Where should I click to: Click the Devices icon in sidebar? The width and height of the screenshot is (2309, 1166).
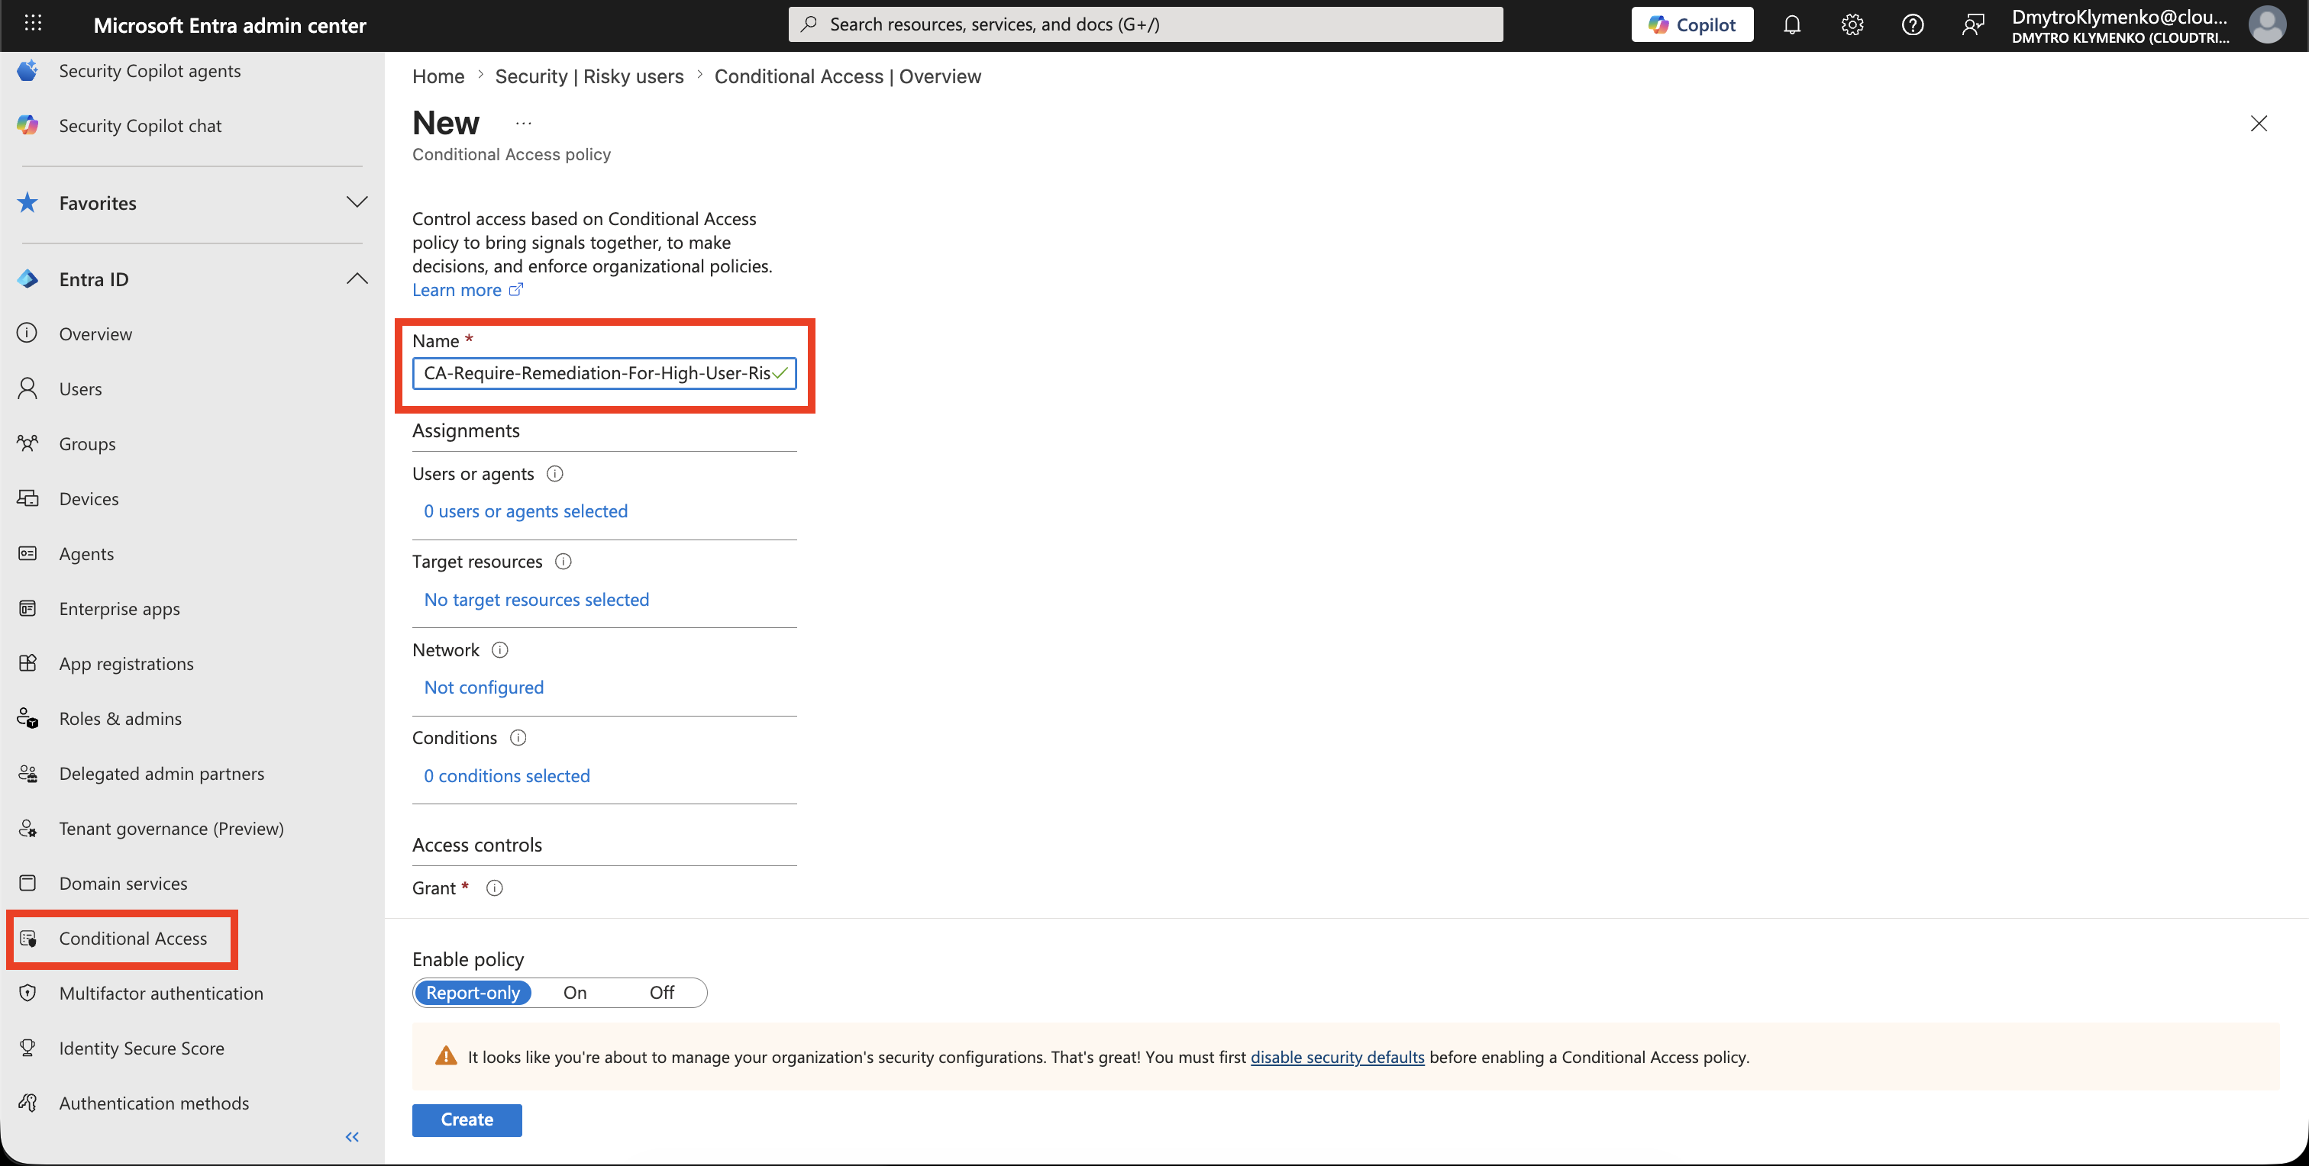point(27,498)
